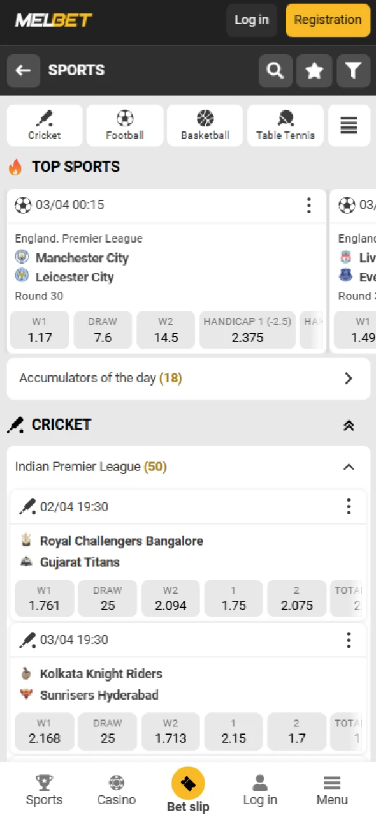Open the Casino icon in bottom navigation

[x=116, y=790]
